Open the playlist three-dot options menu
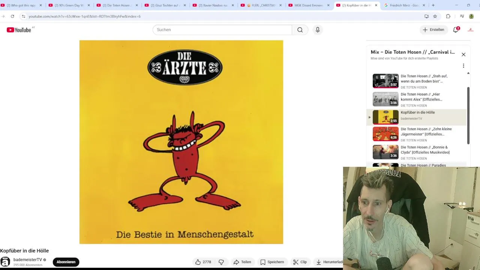 [463, 66]
